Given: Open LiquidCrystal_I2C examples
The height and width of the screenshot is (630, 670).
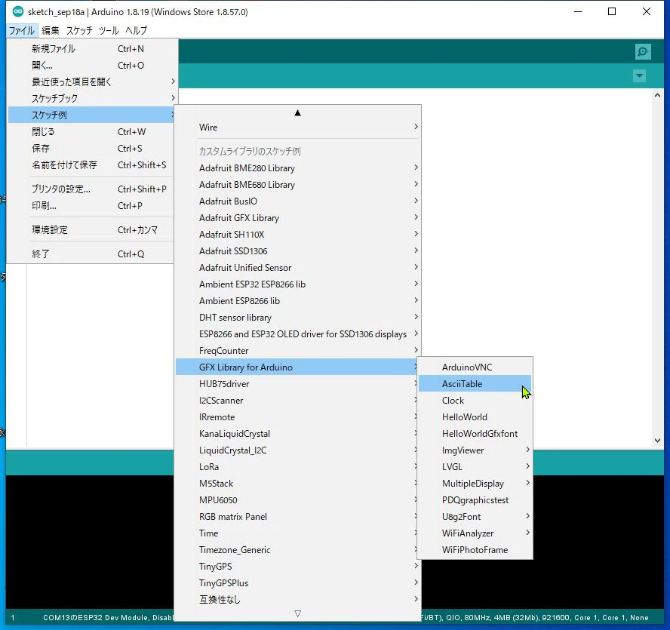Looking at the screenshot, I should (296, 450).
